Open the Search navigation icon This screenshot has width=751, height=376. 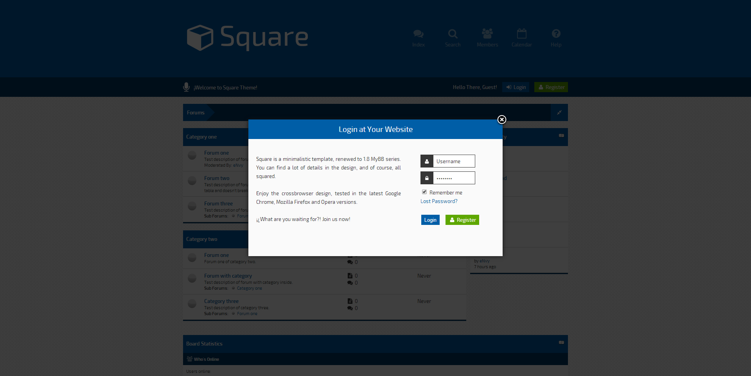(x=453, y=34)
